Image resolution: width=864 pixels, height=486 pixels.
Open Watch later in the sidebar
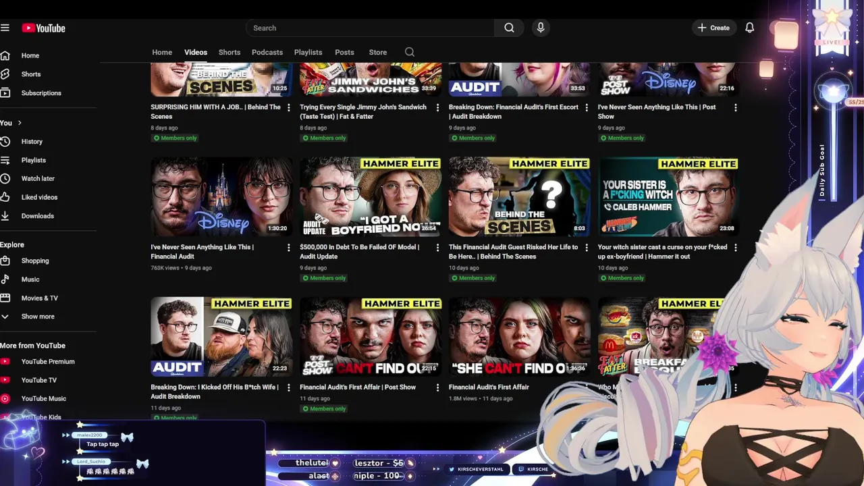point(38,179)
